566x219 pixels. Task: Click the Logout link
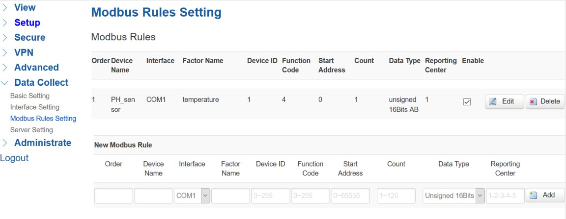(x=14, y=158)
